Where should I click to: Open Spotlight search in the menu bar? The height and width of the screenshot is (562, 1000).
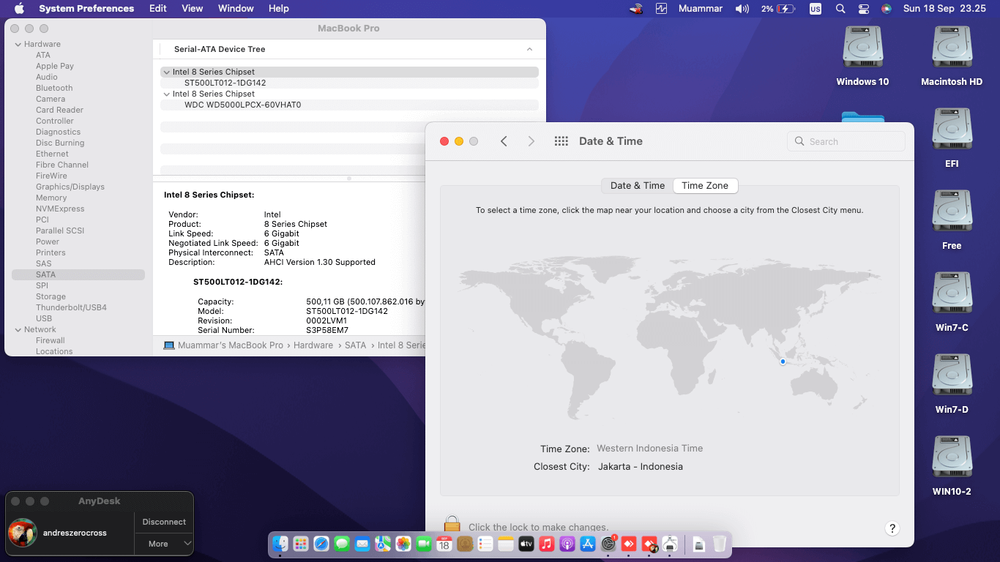(x=840, y=9)
